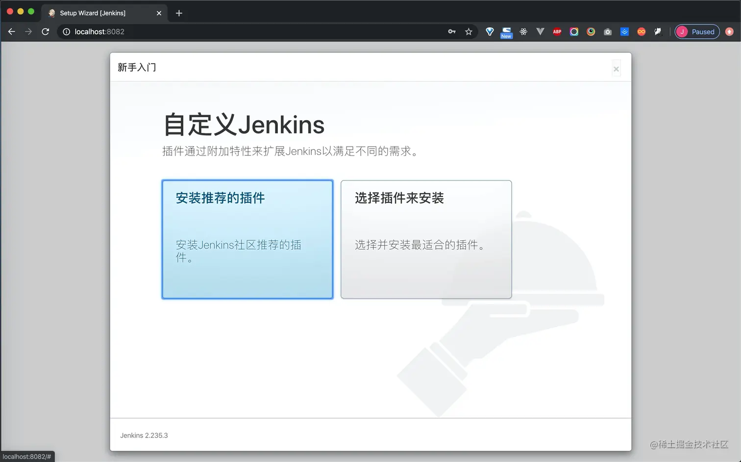Viewport: 741px width, 462px height.
Task: Bookmark this page with the star
Action: pos(469,32)
